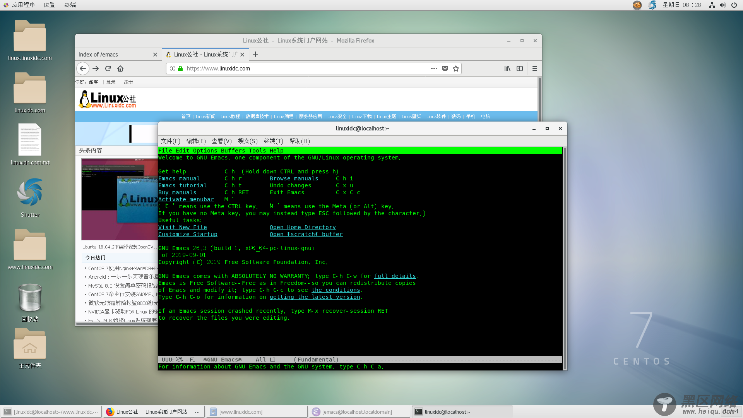Click the clock 星期日 08:28 in top panel
This screenshot has width=743, height=418.
(681, 5)
